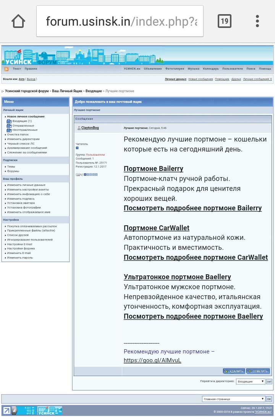Screen dimensions: 275x420
Task: Open Календарь in the top navigation
Action: pos(211,69)
